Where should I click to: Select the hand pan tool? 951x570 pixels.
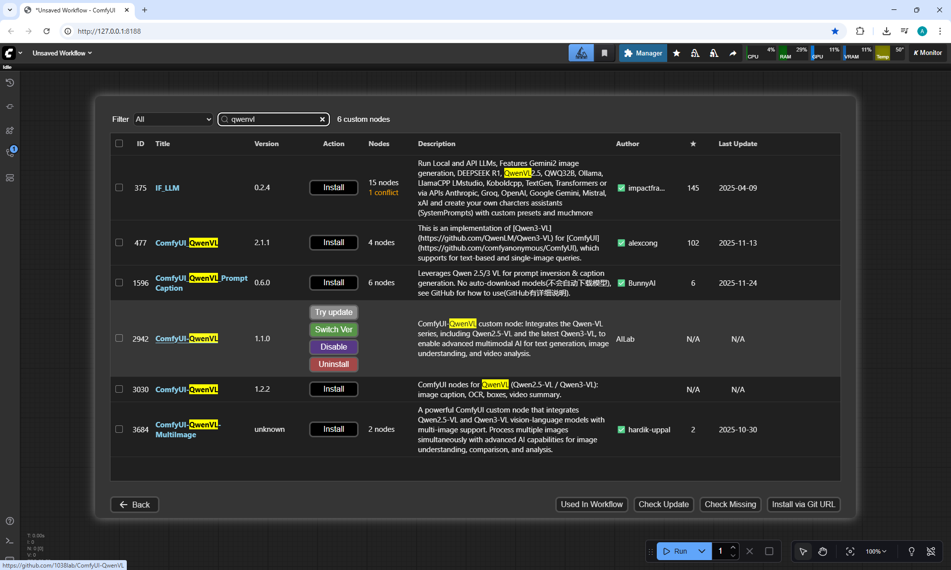click(823, 551)
